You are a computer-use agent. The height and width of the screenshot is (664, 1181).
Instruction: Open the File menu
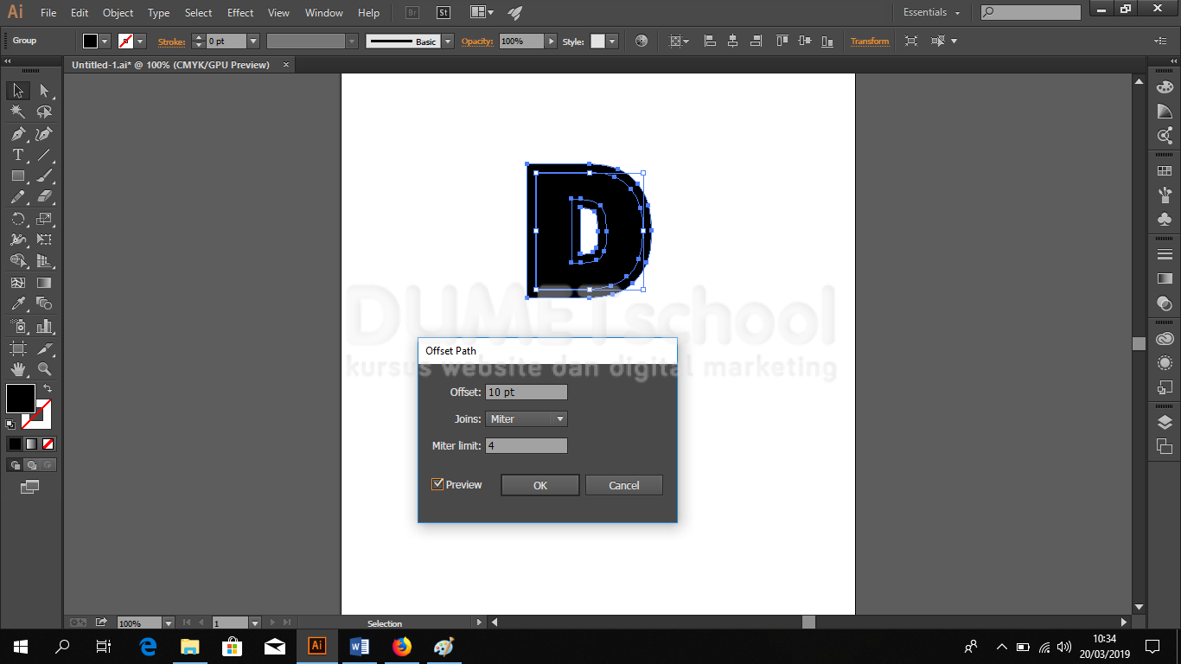click(x=48, y=13)
